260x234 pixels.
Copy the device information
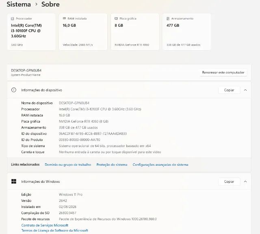point(229,90)
